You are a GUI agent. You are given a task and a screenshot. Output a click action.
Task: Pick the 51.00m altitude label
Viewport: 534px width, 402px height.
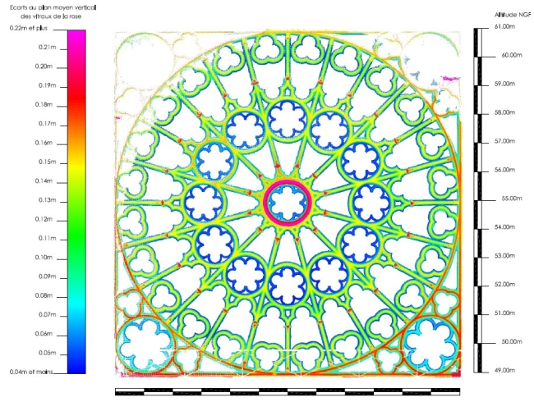pos(504,313)
